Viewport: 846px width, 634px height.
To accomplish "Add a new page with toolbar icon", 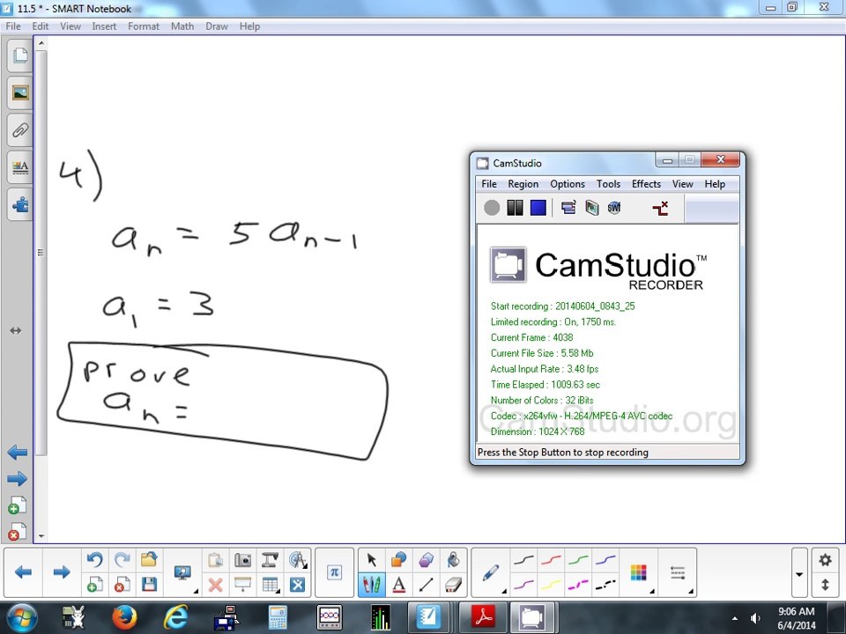I will pos(94,584).
